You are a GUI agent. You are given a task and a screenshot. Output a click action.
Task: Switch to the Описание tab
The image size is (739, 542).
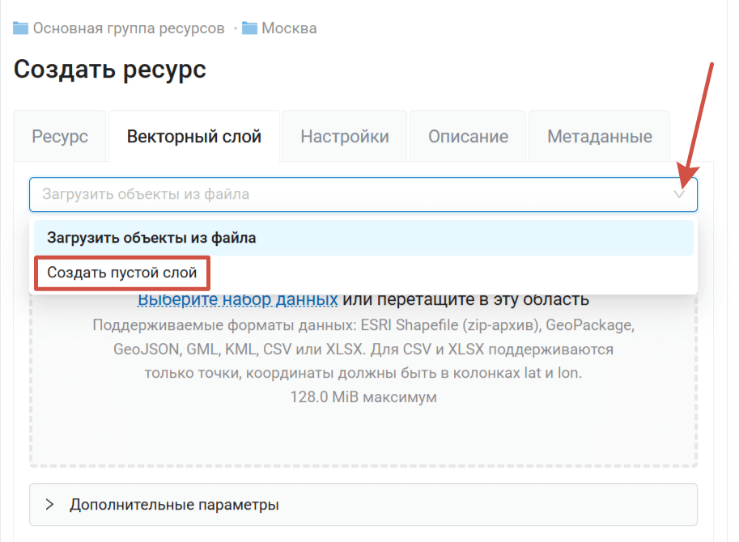coord(468,136)
